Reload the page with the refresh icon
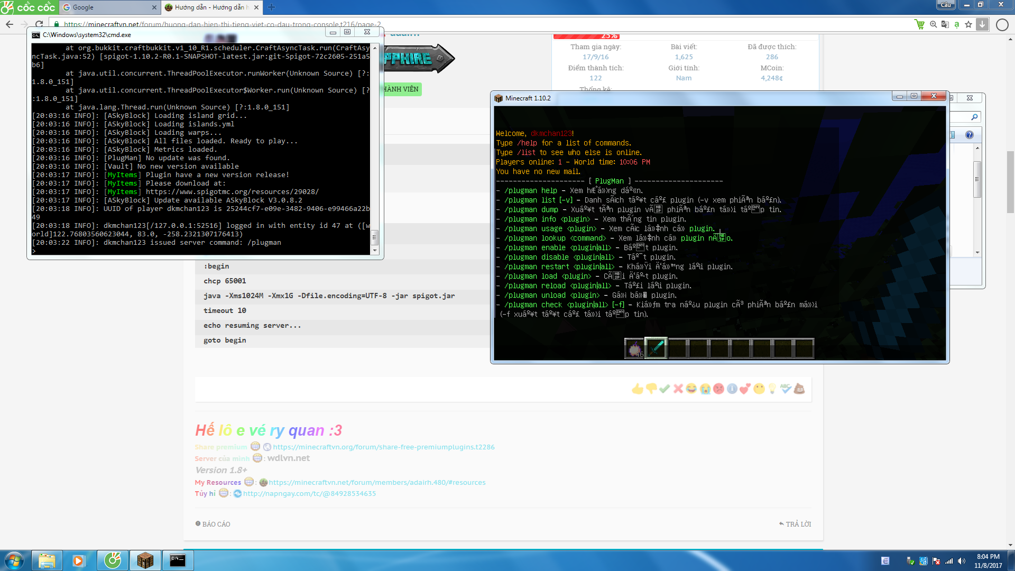The width and height of the screenshot is (1015, 571). click(39, 24)
